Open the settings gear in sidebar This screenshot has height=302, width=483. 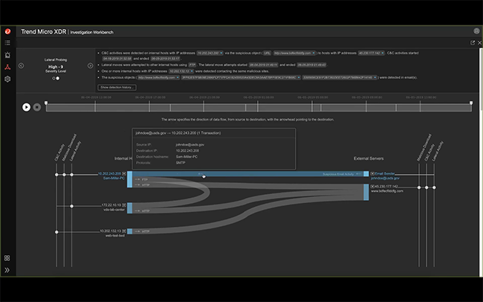coord(7,79)
